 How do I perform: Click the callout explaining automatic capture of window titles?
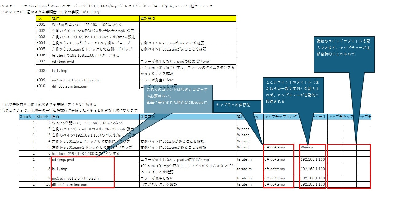point(293,92)
